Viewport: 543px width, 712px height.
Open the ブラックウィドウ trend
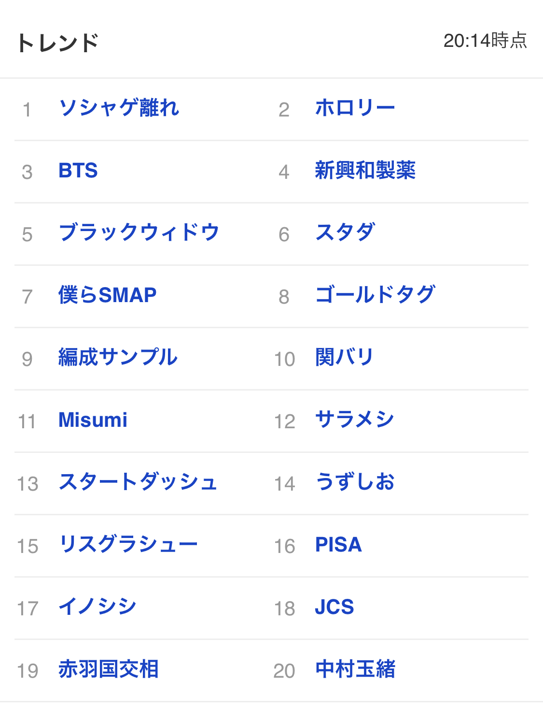139,232
